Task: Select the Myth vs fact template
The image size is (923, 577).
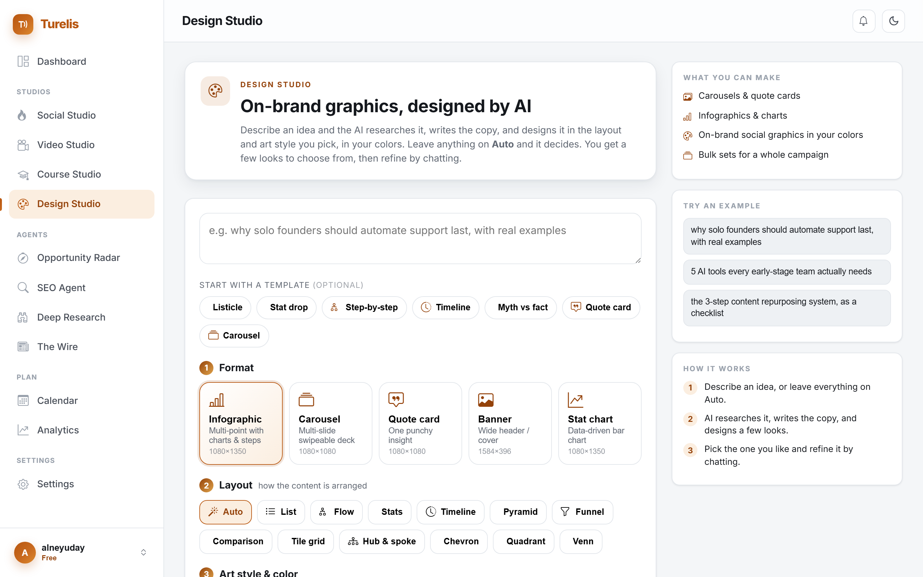Action: point(520,308)
